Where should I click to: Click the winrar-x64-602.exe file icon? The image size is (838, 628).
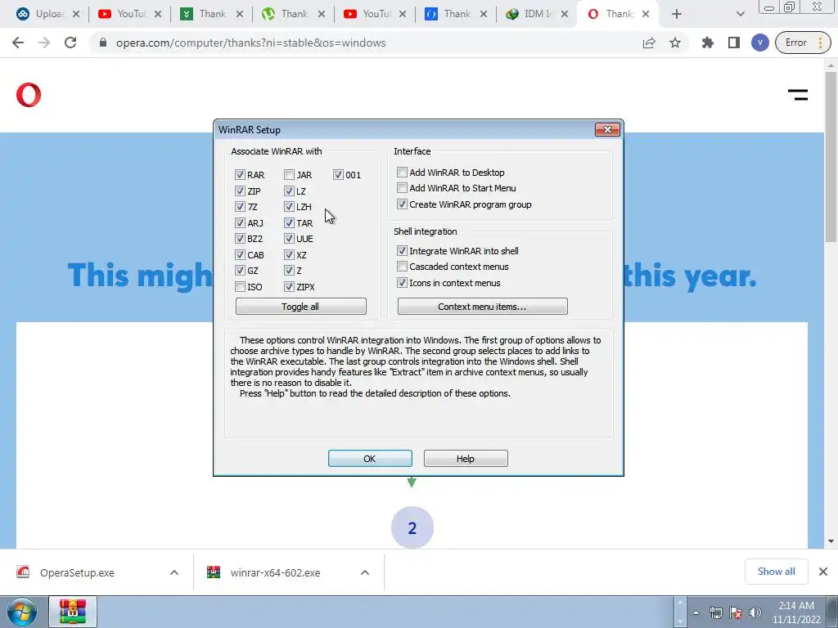pyautogui.click(x=214, y=572)
